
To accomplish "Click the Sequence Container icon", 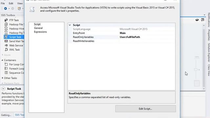I will click(6, 73).
